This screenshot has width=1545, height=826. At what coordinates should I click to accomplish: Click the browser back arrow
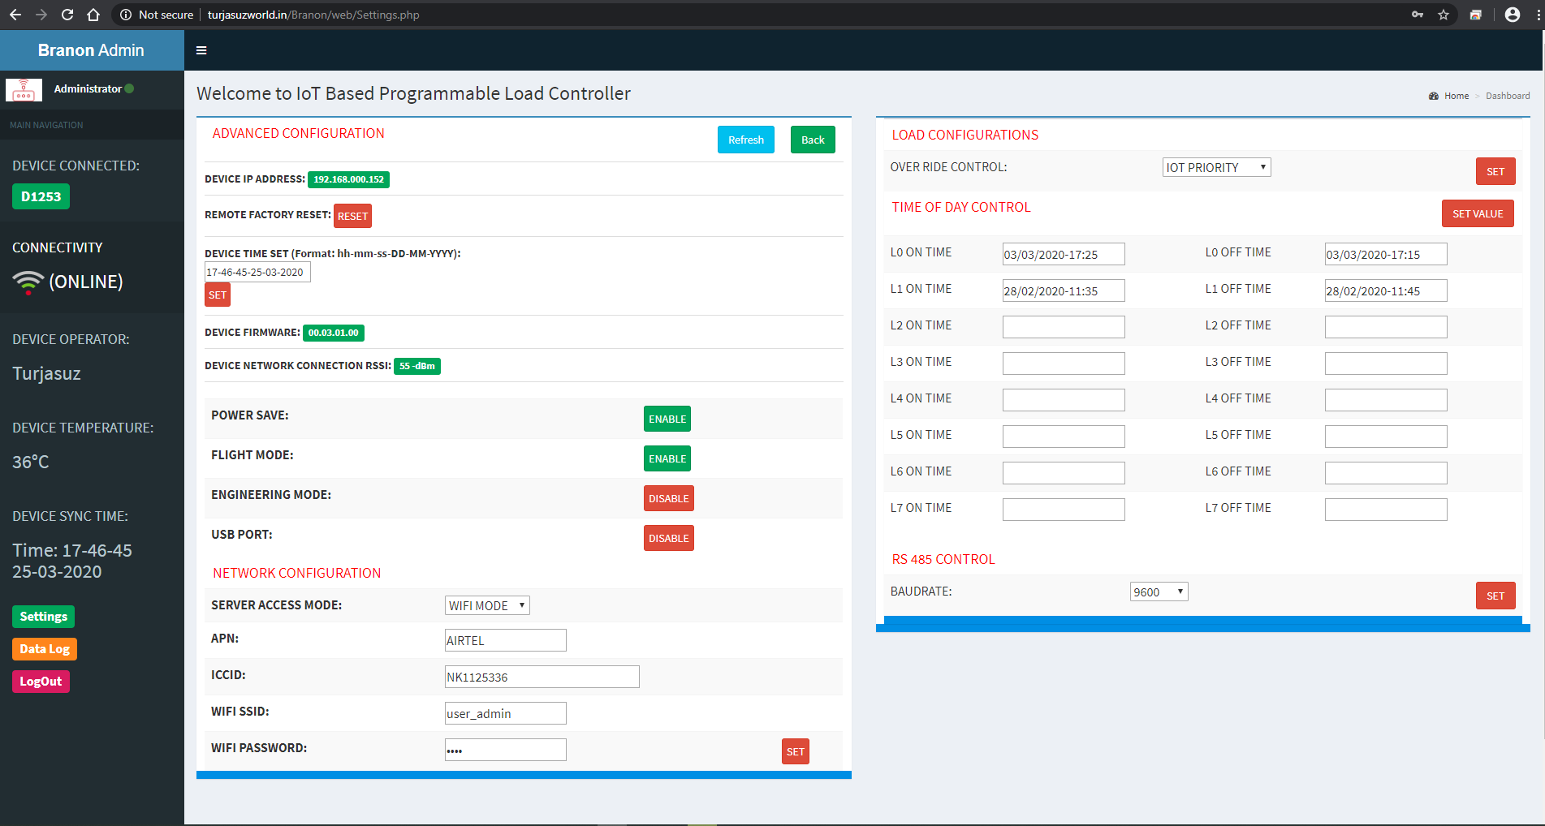click(x=15, y=15)
